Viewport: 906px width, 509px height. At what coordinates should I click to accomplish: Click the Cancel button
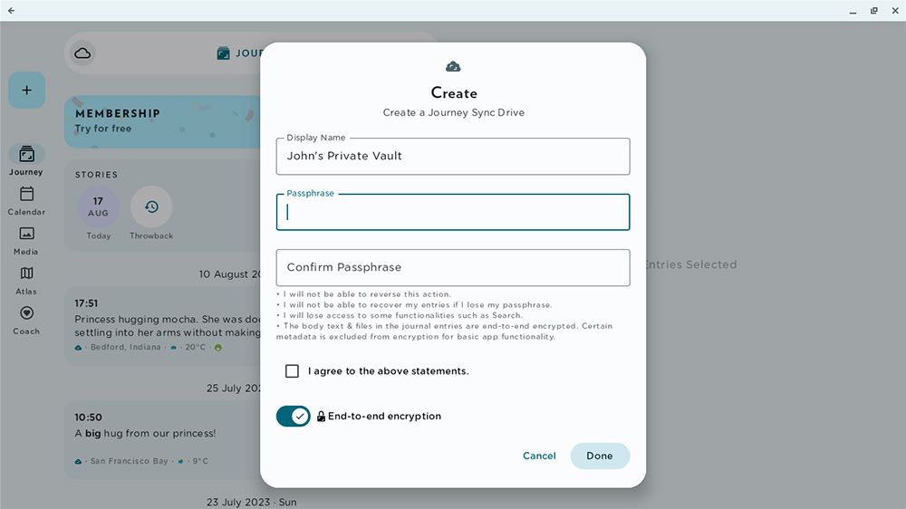click(539, 456)
